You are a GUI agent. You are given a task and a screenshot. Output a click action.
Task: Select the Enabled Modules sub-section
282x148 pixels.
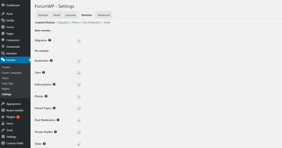pos(45,23)
